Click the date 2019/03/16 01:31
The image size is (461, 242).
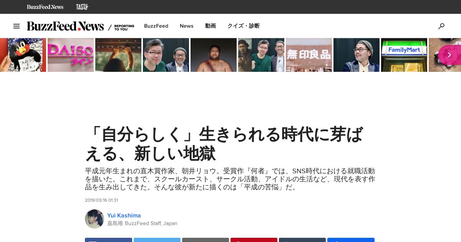point(101,200)
